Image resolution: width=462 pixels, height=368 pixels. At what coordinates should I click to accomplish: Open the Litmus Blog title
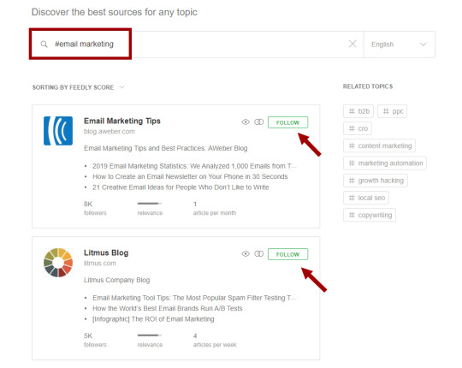pyautogui.click(x=106, y=252)
